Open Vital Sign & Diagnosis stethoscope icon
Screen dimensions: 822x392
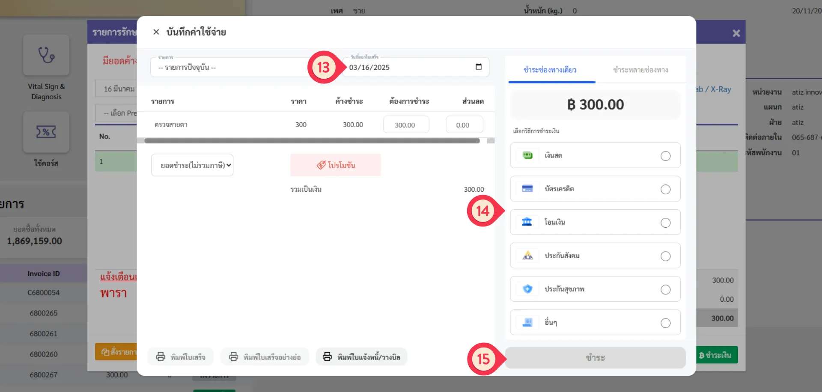click(46, 55)
